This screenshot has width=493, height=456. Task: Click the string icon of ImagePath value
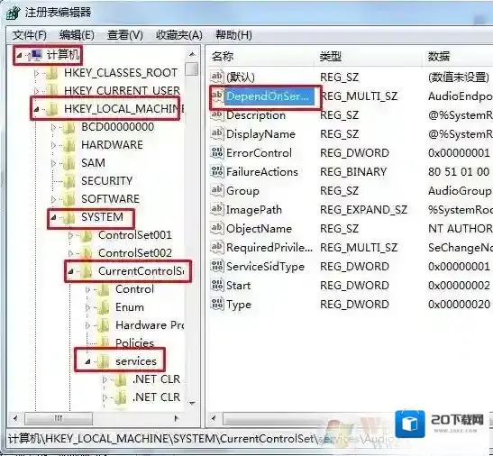pyautogui.click(x=217, y=209)
